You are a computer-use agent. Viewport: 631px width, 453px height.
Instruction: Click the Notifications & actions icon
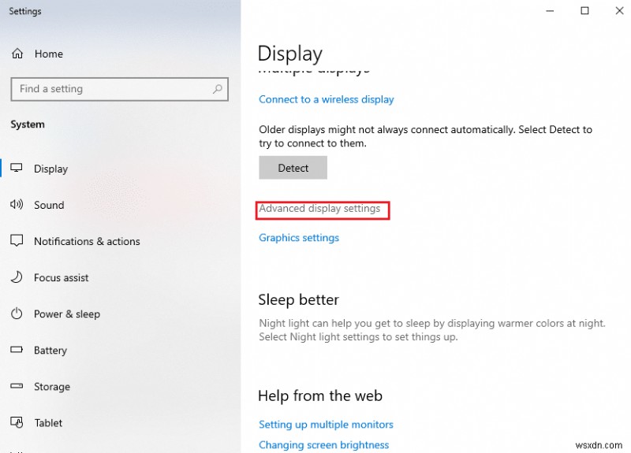pyautogui.click(x=17, y=241)
